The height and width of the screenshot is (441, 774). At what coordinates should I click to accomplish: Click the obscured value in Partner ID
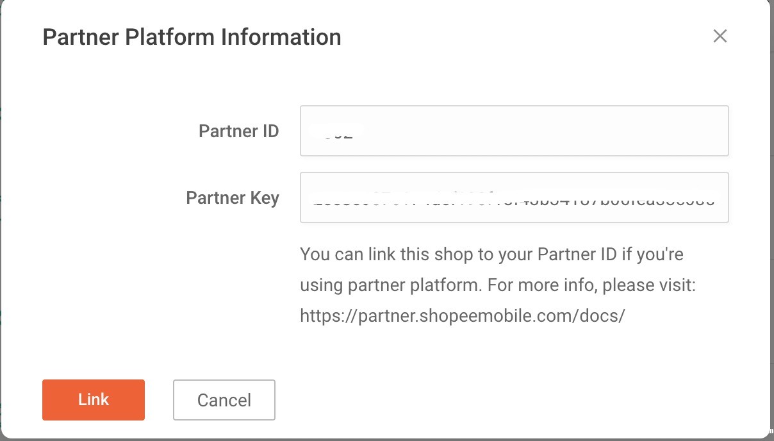tap(336, 133)
